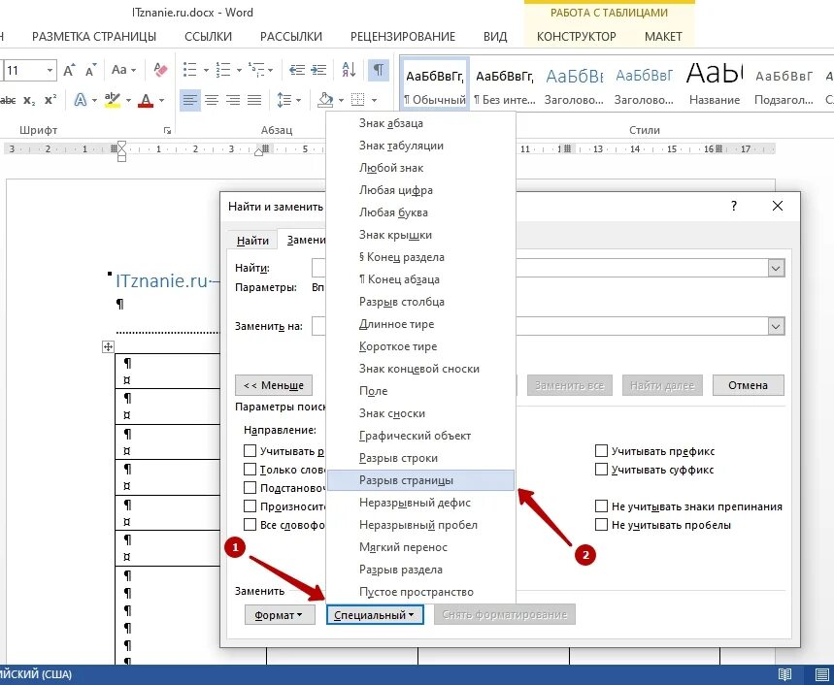Expand the highlight color dropdown arrow
The height and width of the screenshot is (685, 834).
click(128, 100)
